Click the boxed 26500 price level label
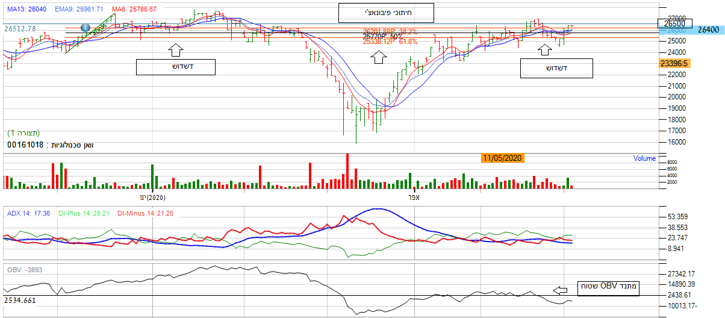 (x=673, y=23)
